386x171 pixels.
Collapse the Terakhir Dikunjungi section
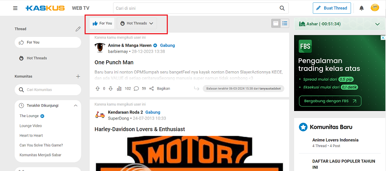click(76, 105)
